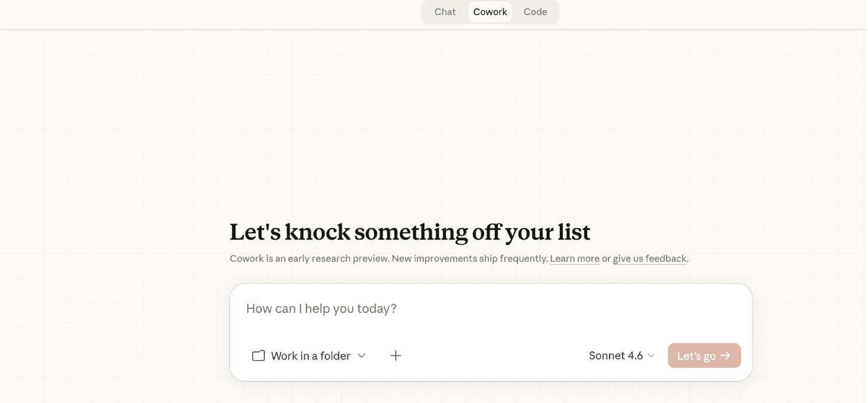The image size is (868, 403).
Task: Open the "give us feedback" link
Action: [x=650, y=259]
